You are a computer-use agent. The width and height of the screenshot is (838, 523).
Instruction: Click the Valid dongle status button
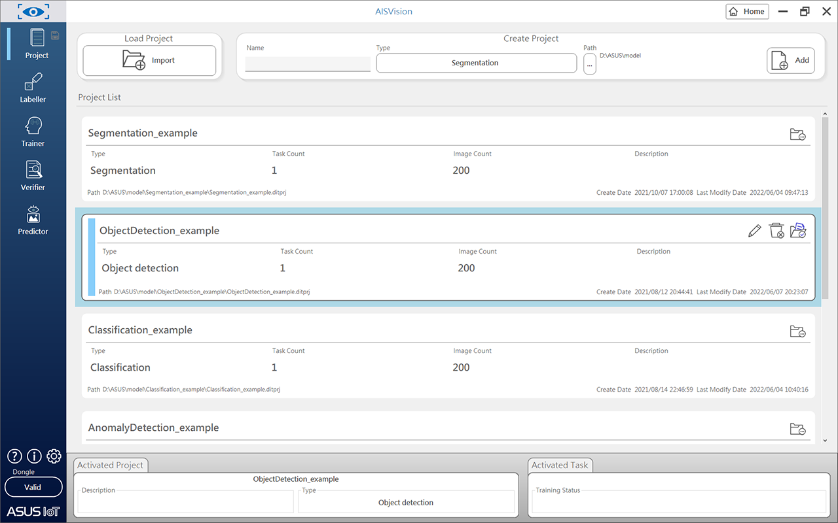[33, 487]
